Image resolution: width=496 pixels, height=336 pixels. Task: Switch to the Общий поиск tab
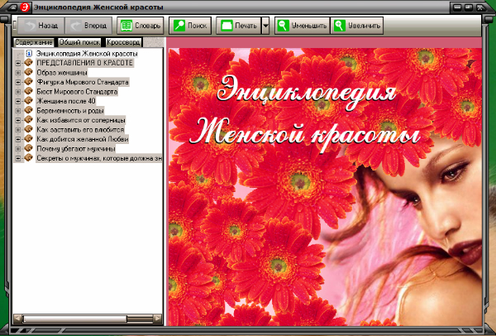point(79,41)
